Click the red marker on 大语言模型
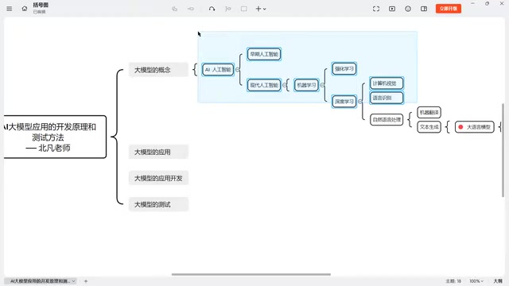Image resolution: width=509 pixels, height=286 pixels. (460, 127)
